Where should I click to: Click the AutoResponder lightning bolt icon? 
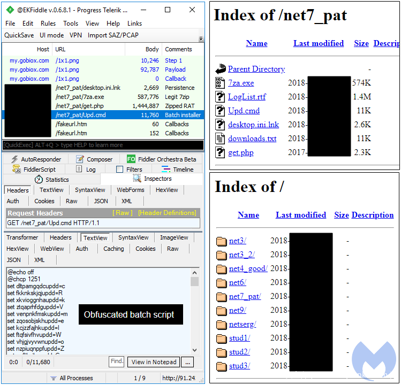(14, 159)
